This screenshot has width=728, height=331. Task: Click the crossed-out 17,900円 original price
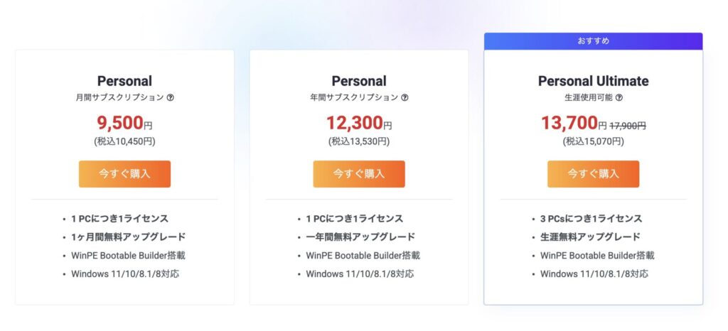627,125
